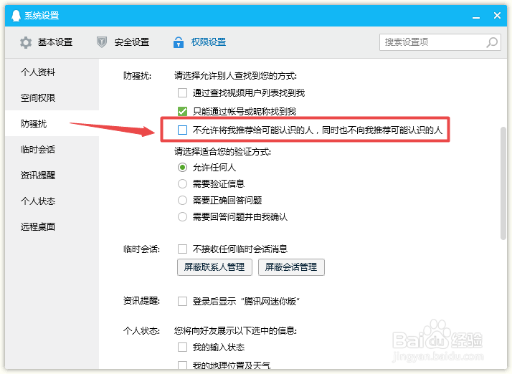Select 需要回答问题并由我确认 radio button
Screen dimensions: 512x374
(182, 216)
